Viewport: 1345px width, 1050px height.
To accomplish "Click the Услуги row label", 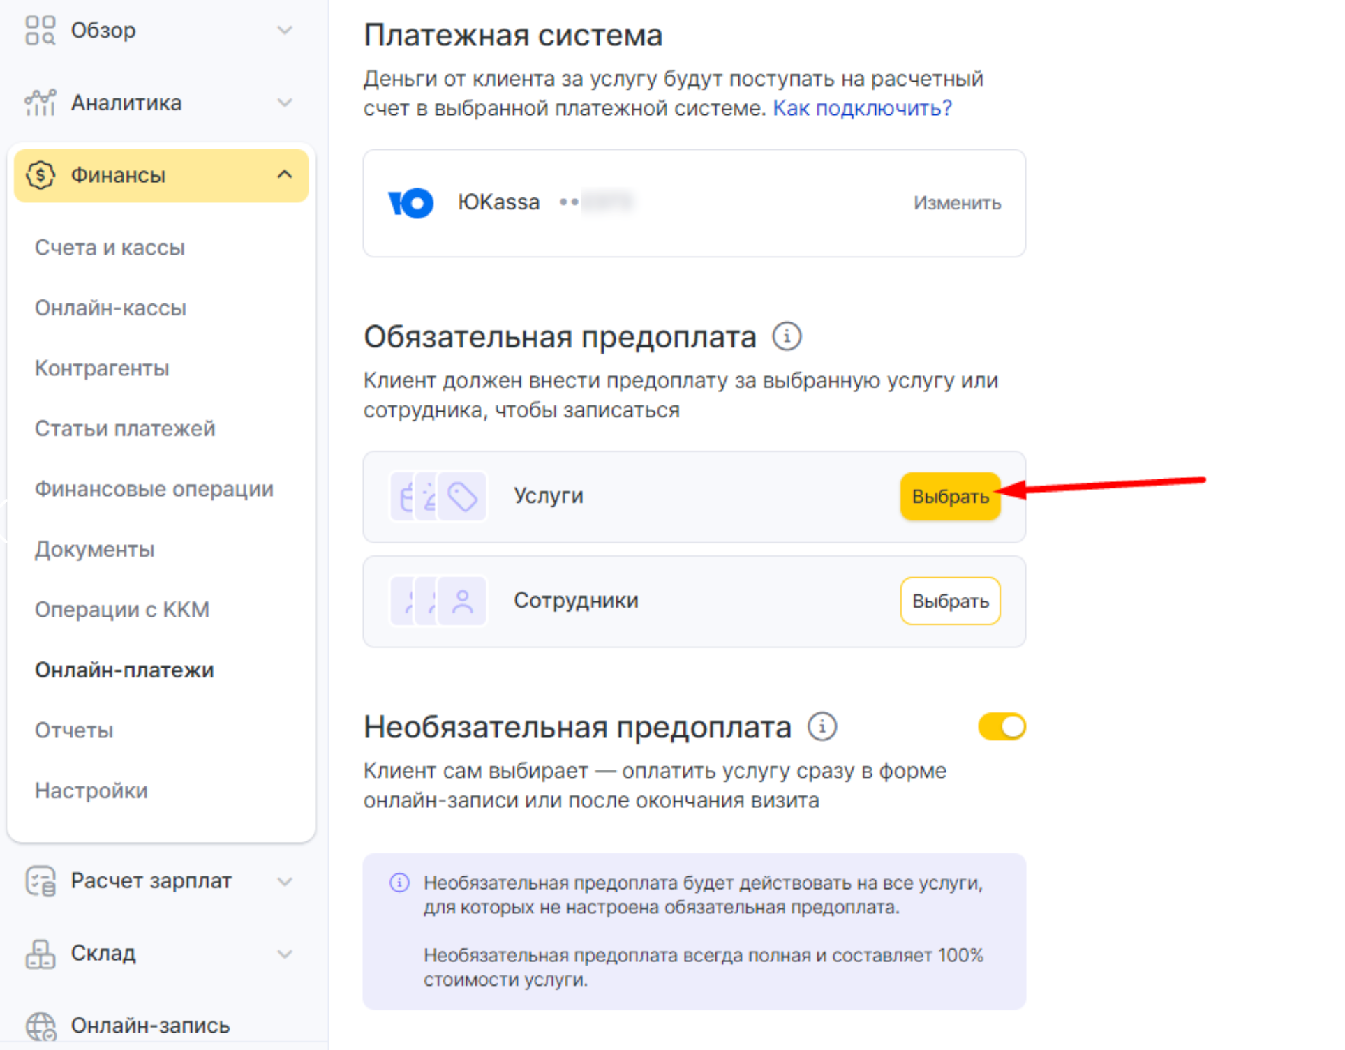I will [x=549, y=496].
